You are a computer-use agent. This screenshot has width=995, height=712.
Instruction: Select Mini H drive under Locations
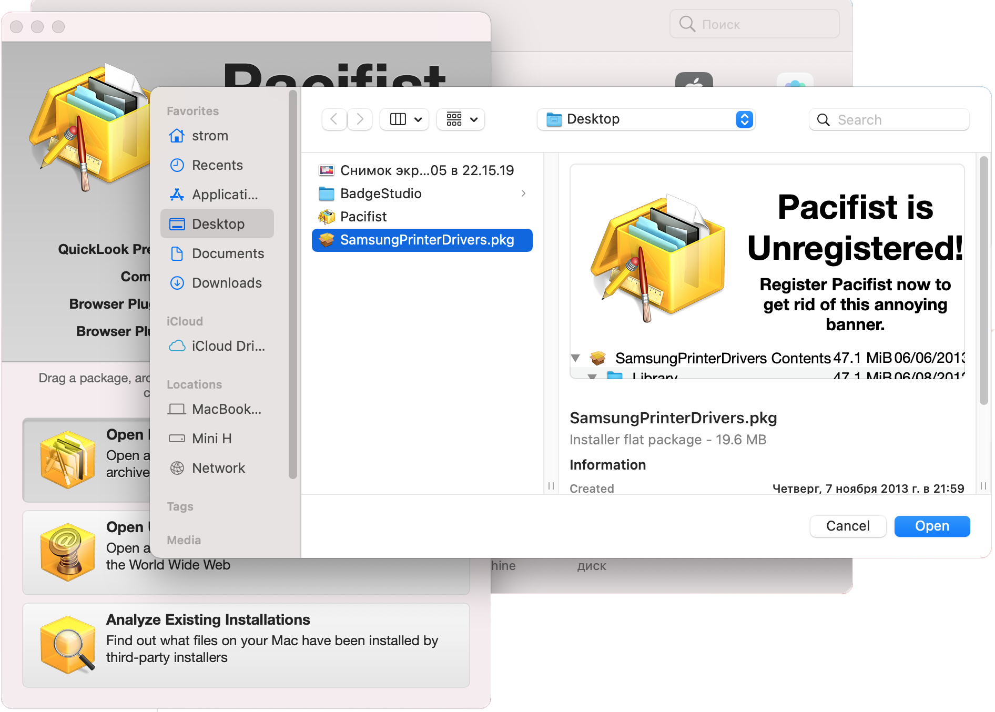(x=217, y=439)
